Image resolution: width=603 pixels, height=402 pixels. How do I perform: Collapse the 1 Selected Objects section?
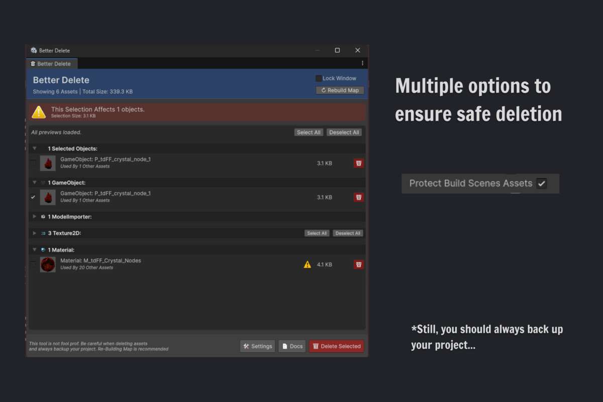pyautogui.click(x=34, y=148)
